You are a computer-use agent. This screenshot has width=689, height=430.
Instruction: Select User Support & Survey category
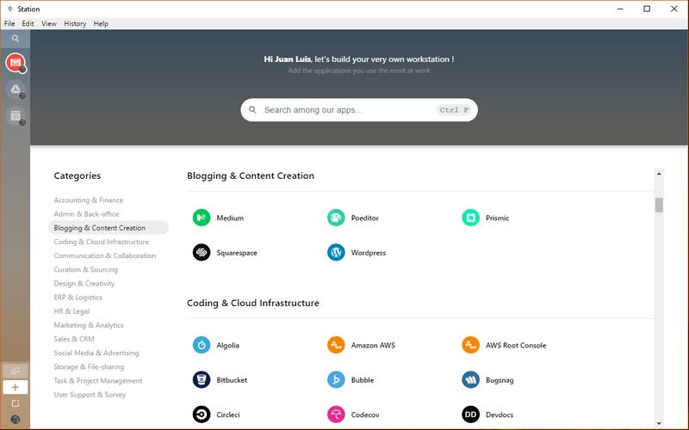point(90,395)
